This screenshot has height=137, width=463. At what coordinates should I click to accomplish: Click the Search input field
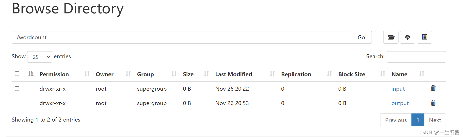[x=416, y=57]
